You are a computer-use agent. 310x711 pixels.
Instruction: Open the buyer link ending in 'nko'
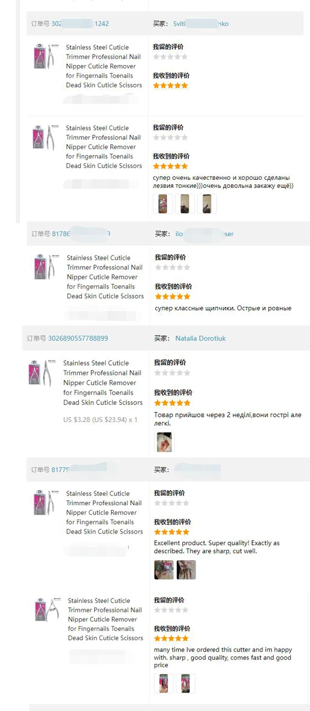(201, 24)
